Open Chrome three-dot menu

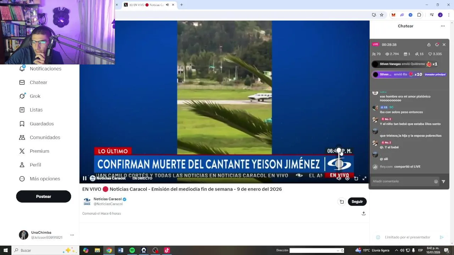point(449,15)
